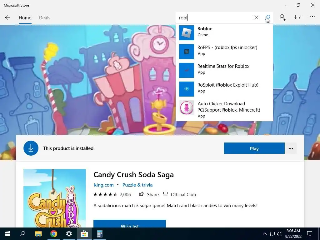The image size is (320, 240).
Task: Click the sodalicious match 3 description text
Action: 175,206
